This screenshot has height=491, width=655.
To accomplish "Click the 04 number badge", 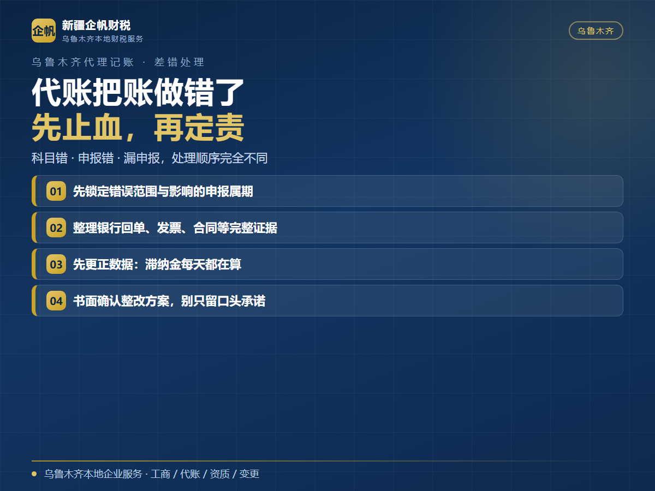I will coord(56,301).
